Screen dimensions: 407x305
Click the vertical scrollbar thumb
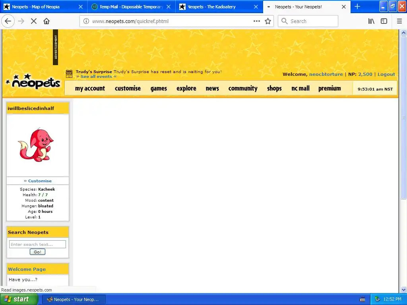coord(403,118)
